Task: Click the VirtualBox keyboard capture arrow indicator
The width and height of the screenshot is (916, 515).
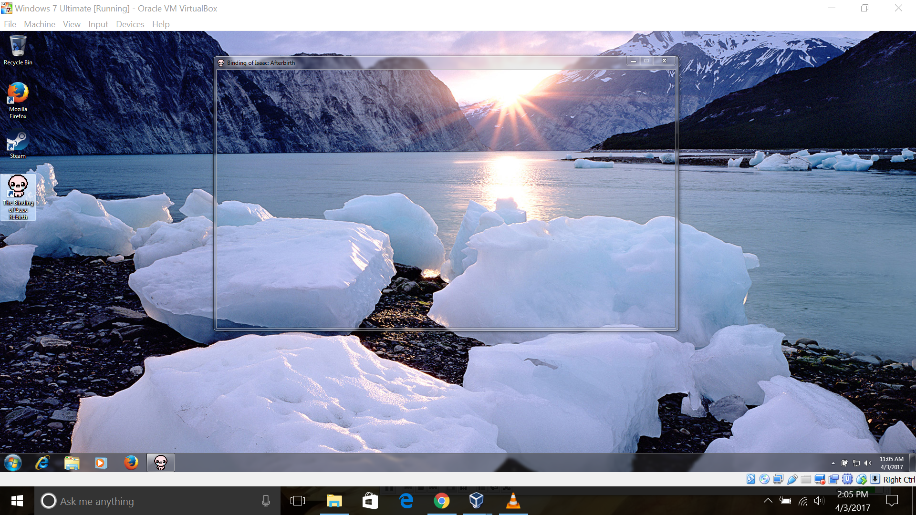Action: (875, 479)
